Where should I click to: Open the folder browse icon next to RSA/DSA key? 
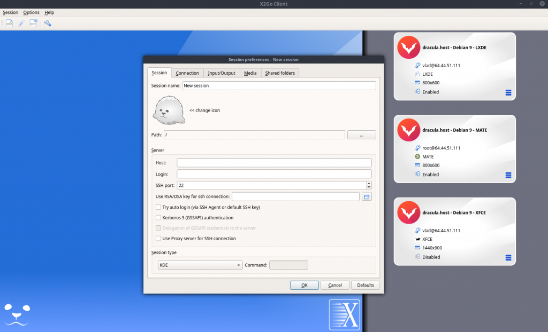[x=367, y=196]
